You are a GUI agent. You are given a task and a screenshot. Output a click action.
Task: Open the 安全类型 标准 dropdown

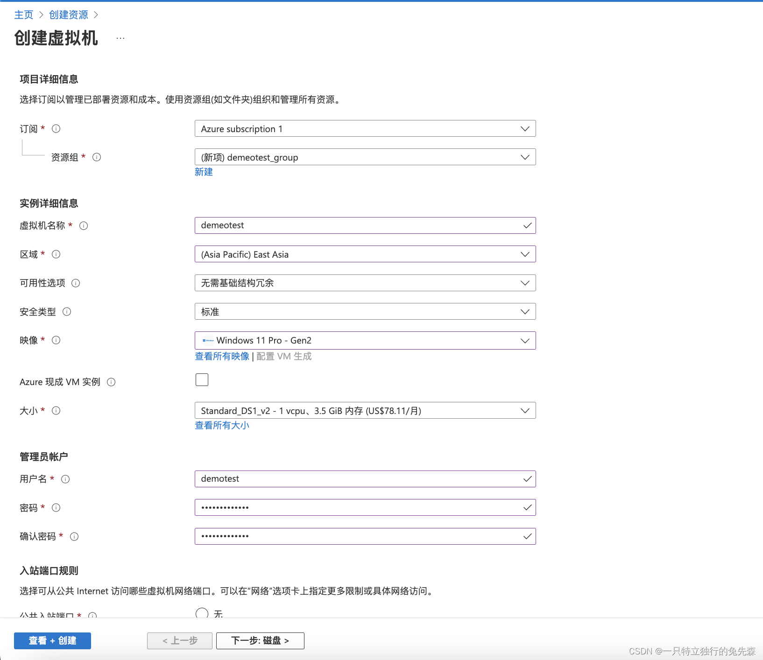[365, 312]
